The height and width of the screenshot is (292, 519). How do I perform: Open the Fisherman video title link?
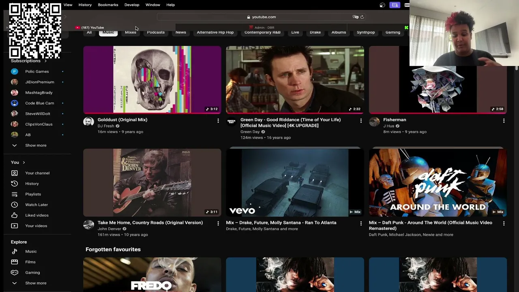pos(395,120)
